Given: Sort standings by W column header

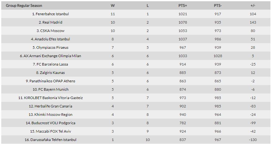Looking at the screenshot, I should [113, 6].
